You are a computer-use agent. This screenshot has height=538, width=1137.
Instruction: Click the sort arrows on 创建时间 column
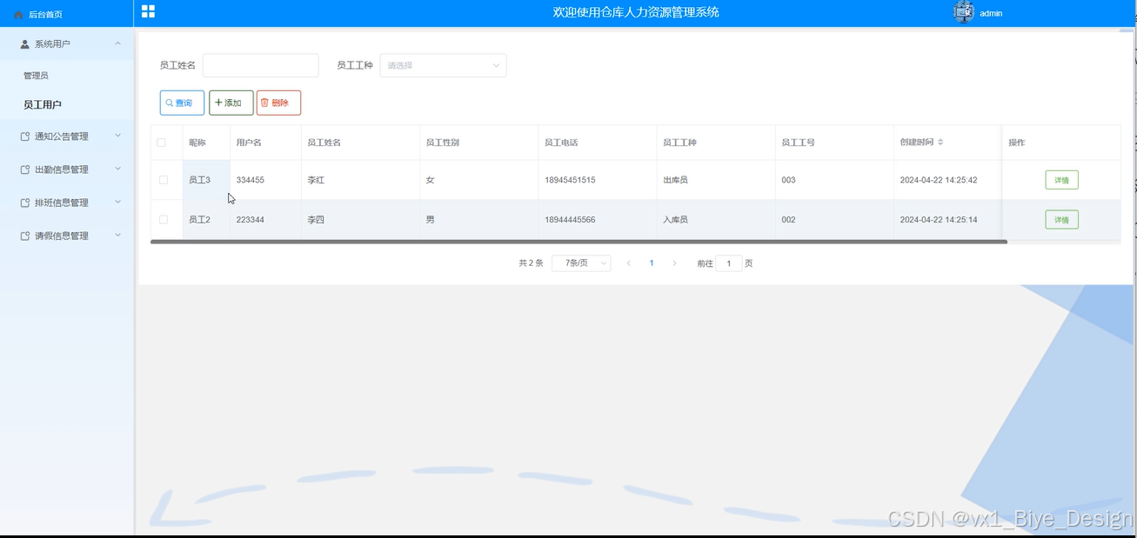[940, 143]
